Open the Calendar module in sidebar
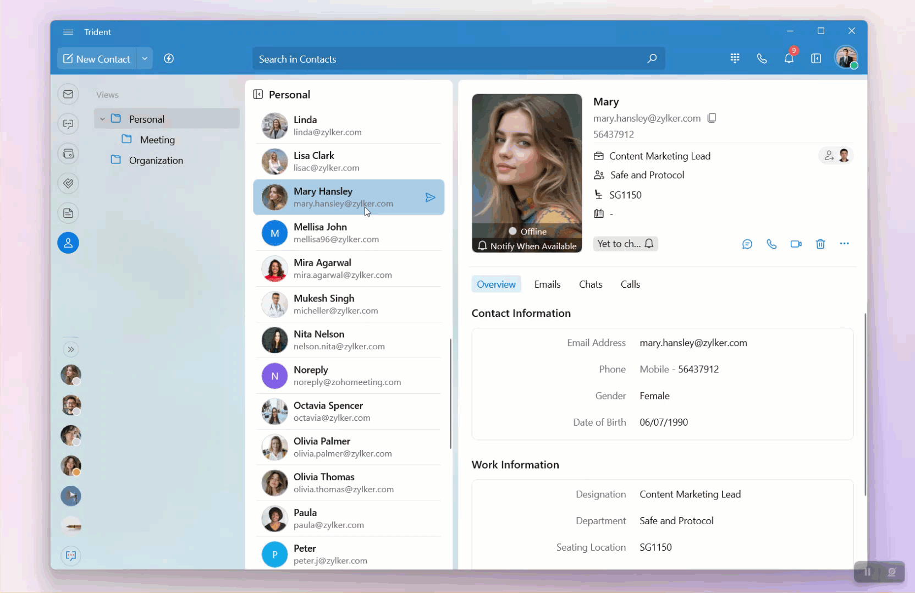Viewport: 915px width, 593px height. (x=68, y=153)
